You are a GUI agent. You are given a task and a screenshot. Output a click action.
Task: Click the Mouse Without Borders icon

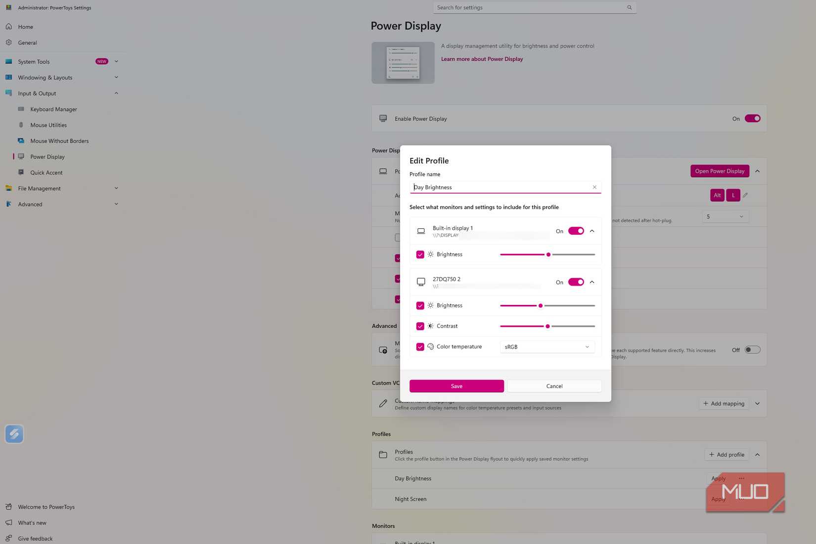click(x=21, y=141)
